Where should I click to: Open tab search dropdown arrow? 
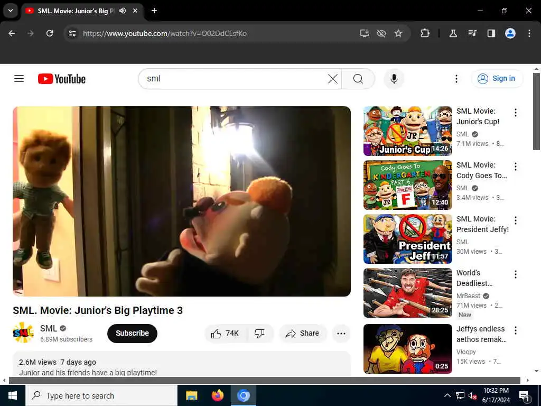coord(11,11)
